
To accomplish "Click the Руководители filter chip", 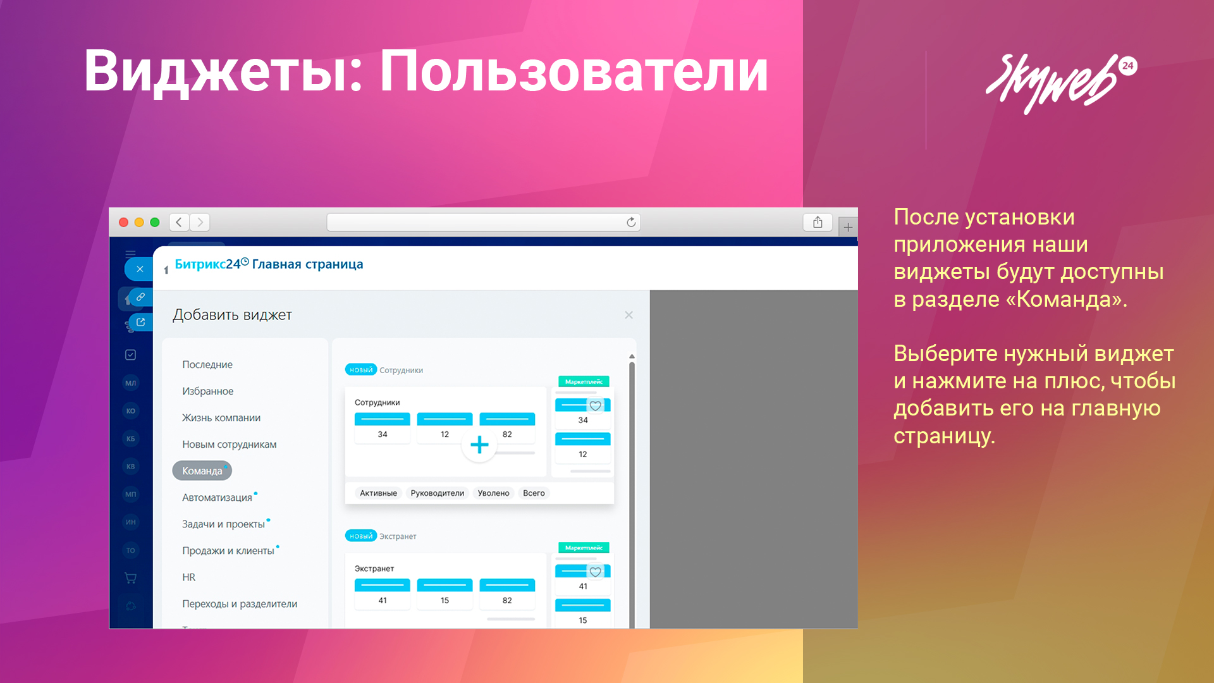I will tap(437, 493).
